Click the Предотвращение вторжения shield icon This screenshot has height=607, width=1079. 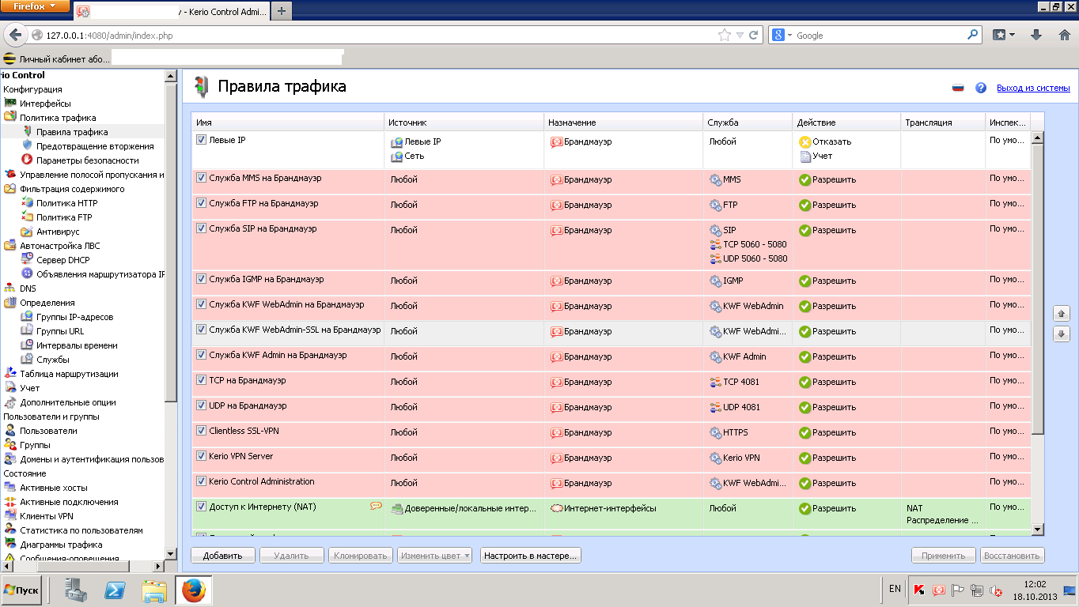28,146
